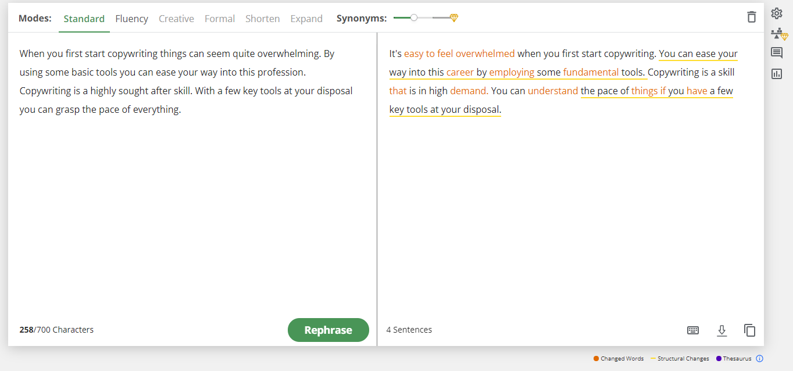Choose the Expand mode
Screen dimensions: 793x371
(x=306, y=19)
